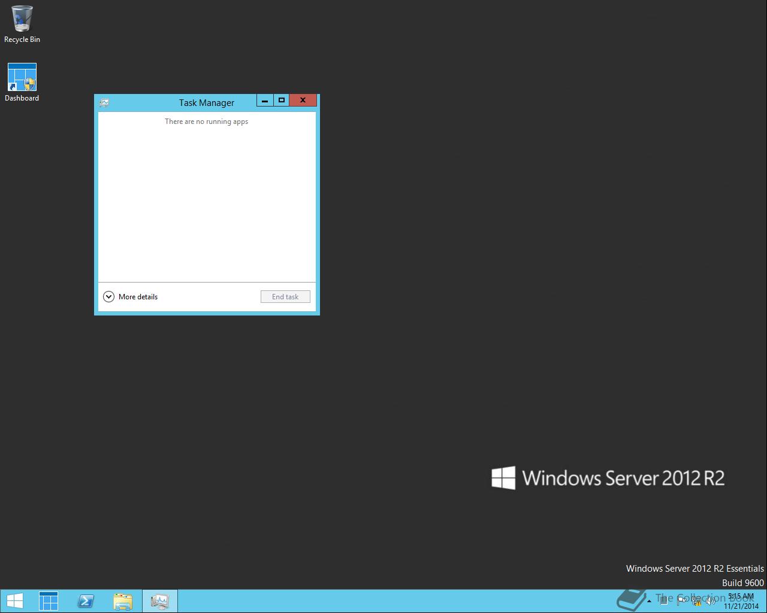The height and width of the screenshot is (613, 767).
Task: Close the Task Manager window
Action: 303,101
